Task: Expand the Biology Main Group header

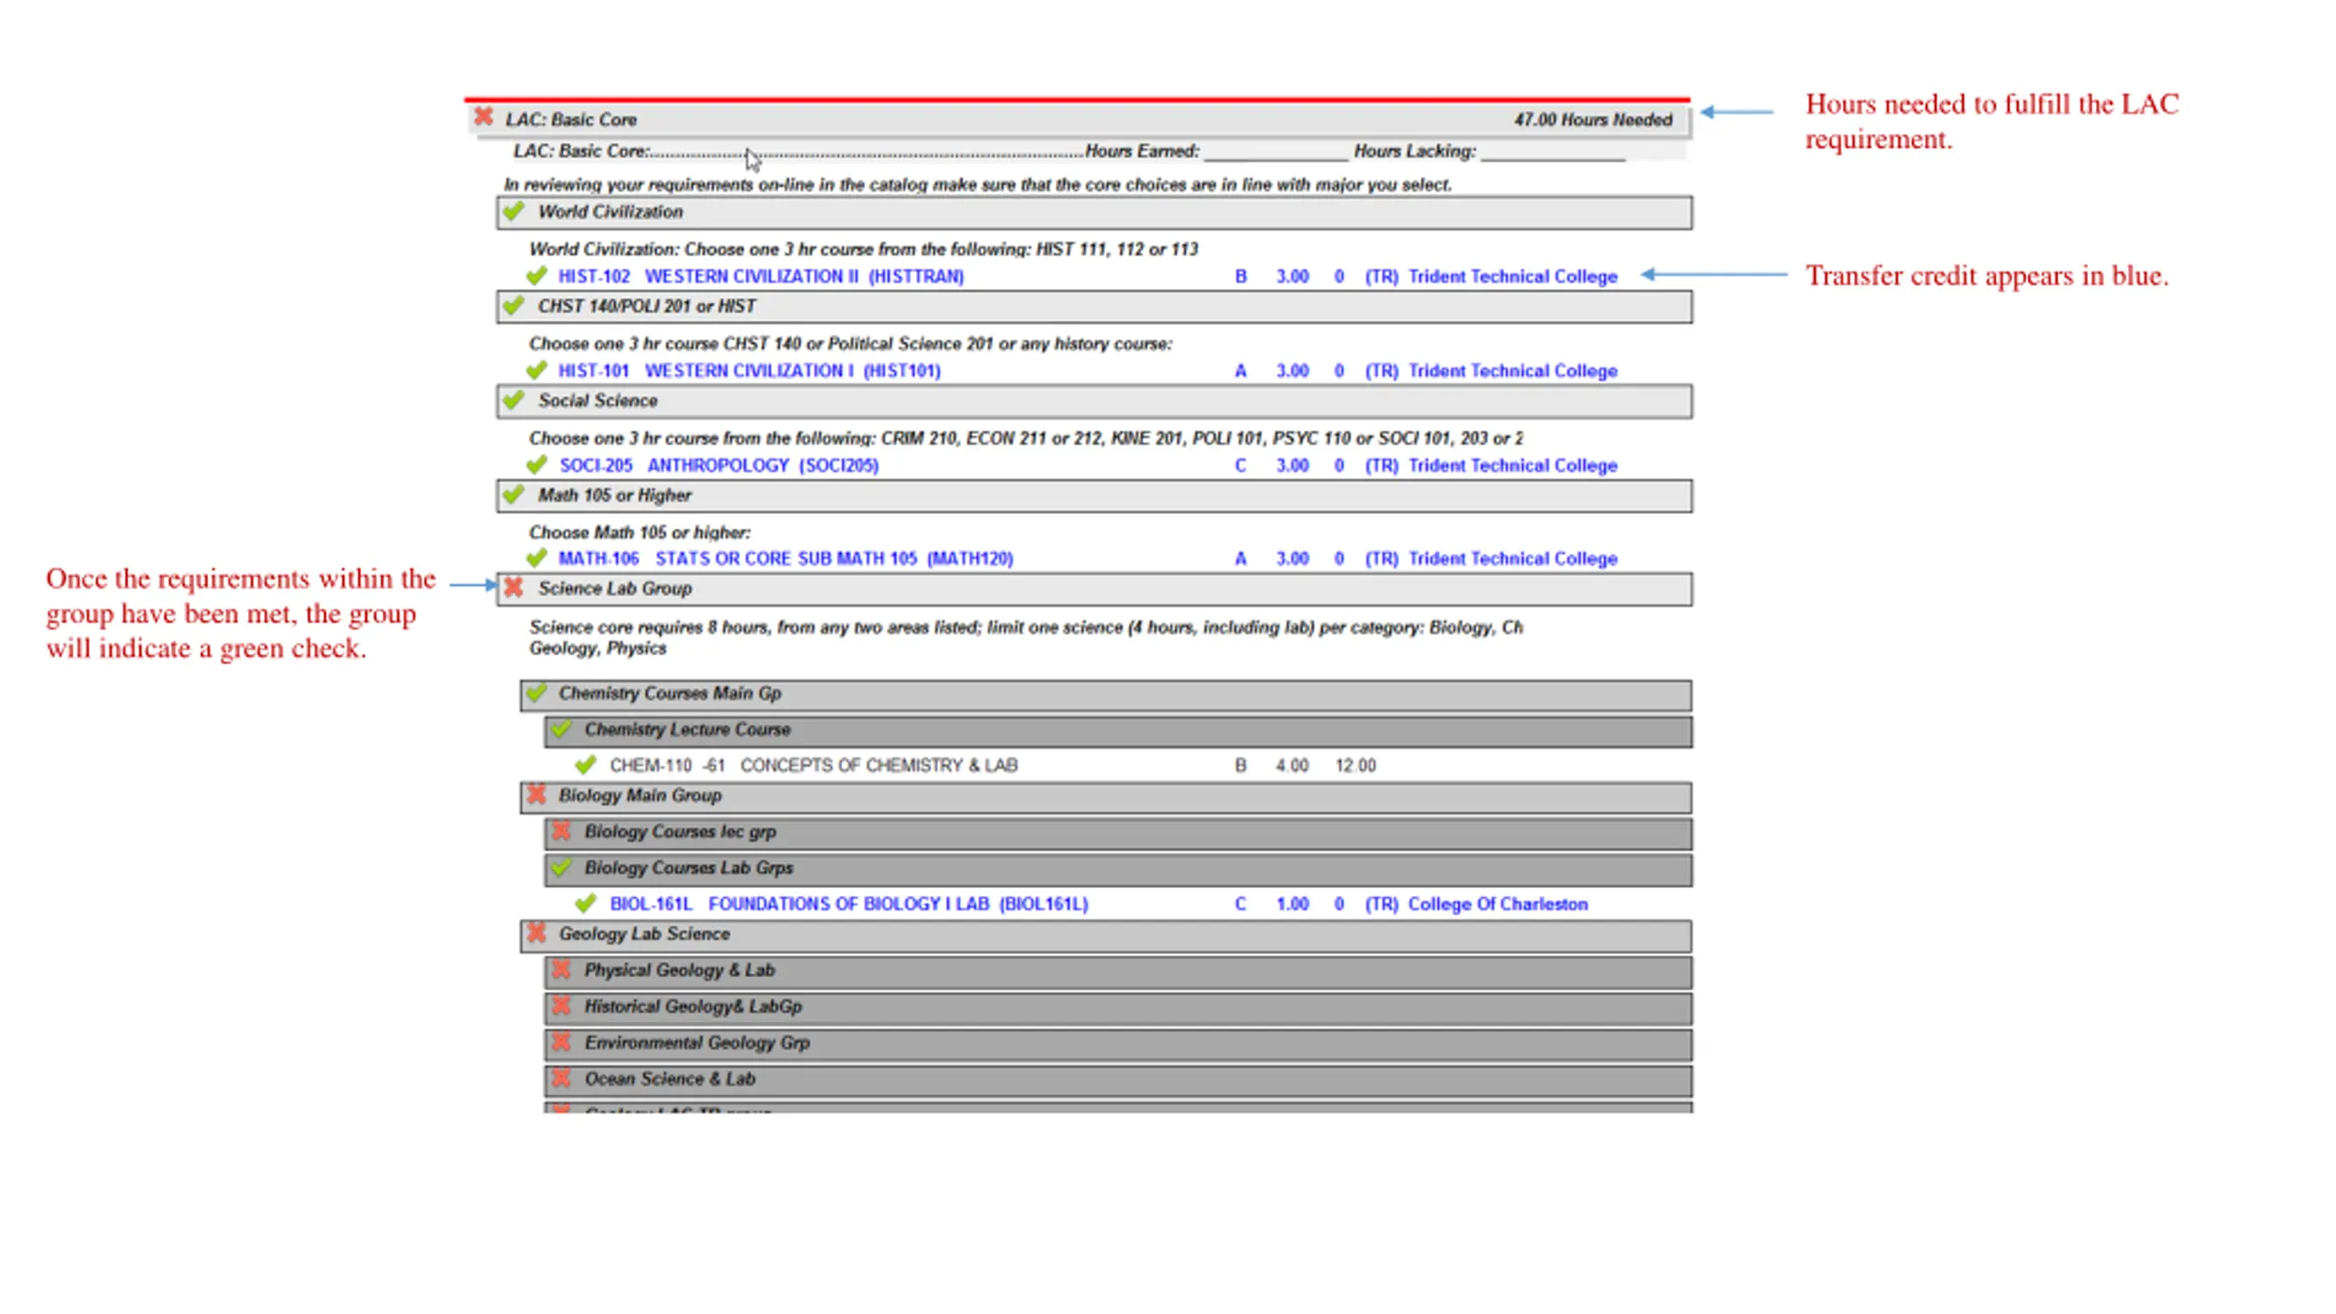Action: pyautogui.click(x=1106, y=798)
